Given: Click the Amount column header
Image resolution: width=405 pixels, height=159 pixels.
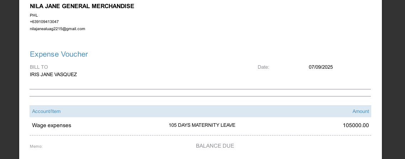Looking at the screenshot, I should click(x=361, y=111).
